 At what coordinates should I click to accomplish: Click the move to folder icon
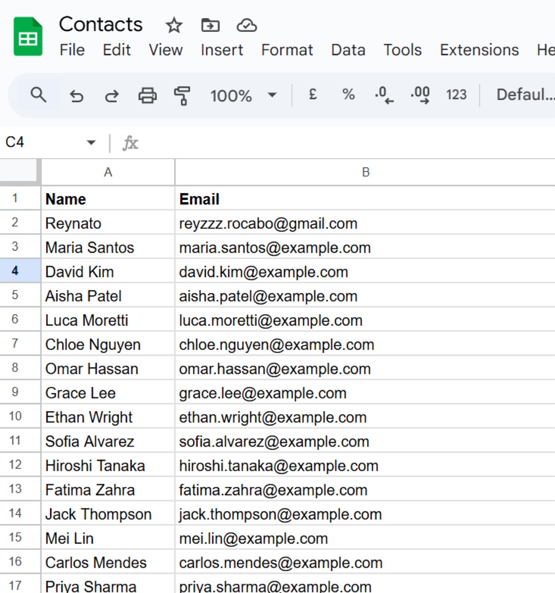click(210, 25)
